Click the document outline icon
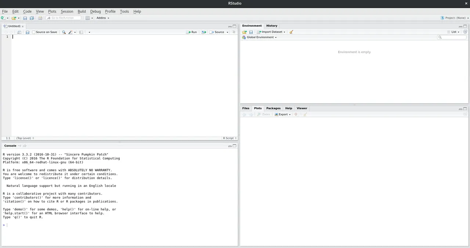470x248 pixels. coord(234,32)
